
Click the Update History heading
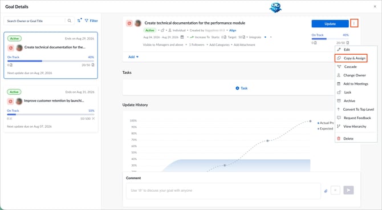(x=135, y=104)
